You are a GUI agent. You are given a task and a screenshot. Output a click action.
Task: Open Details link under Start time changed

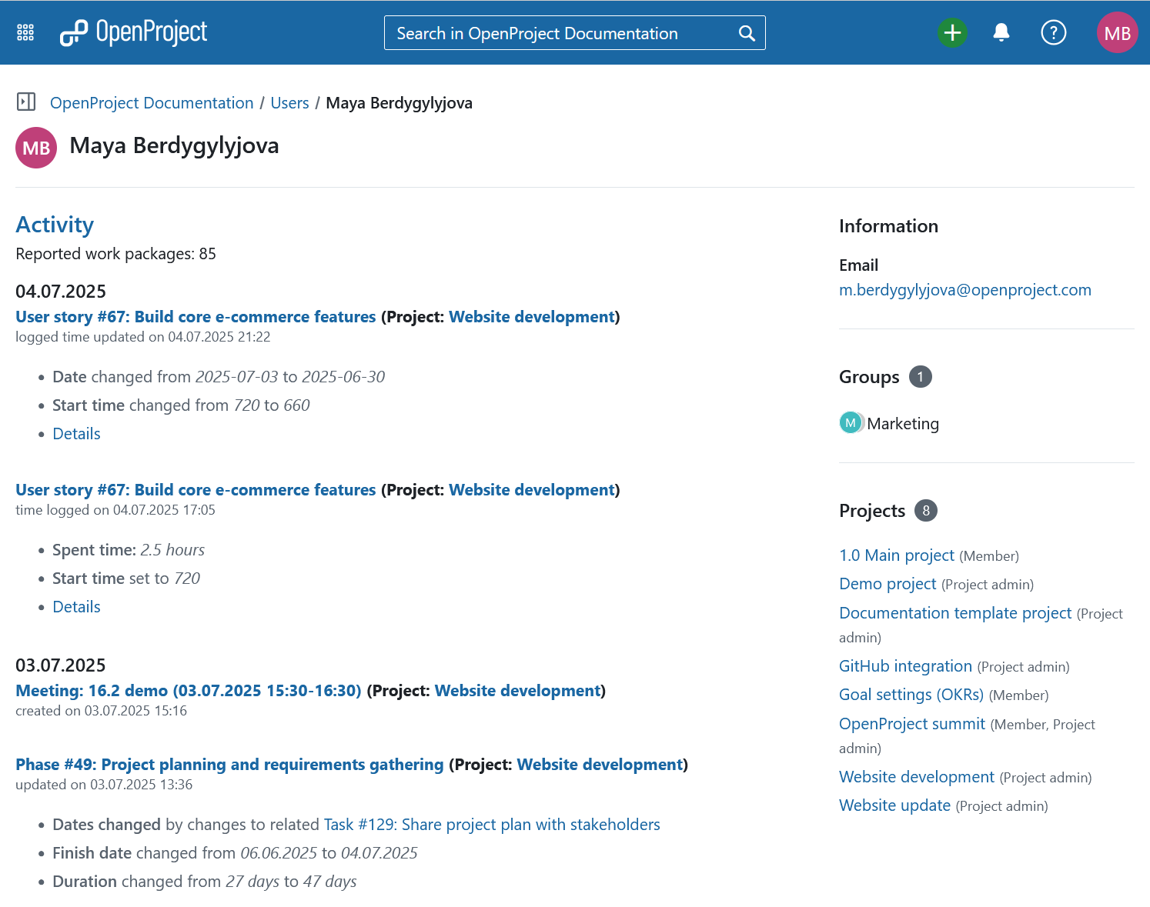pos(76,433)
